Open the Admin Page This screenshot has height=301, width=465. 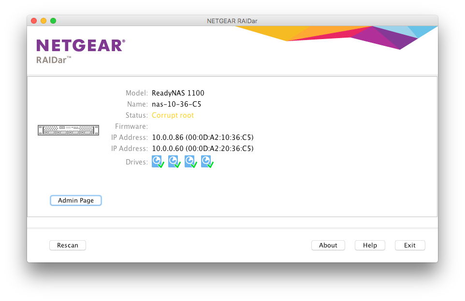[x=75, y=200]
